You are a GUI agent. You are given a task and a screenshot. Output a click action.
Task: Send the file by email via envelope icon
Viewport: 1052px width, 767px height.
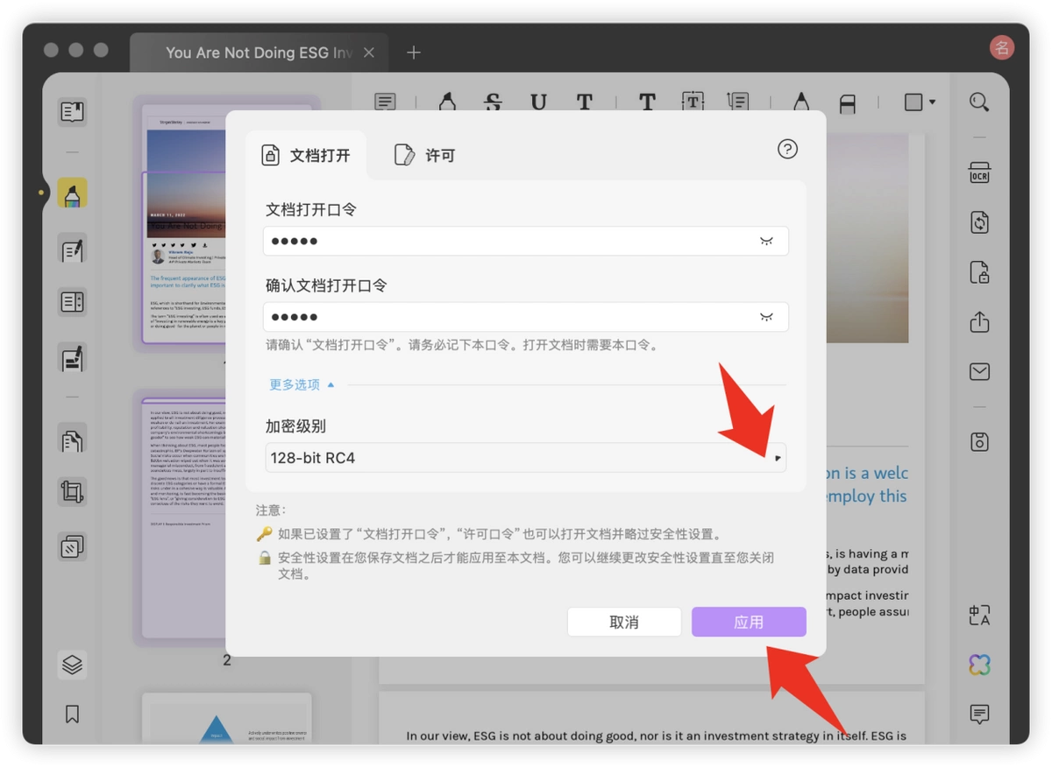tap(979, 372)
